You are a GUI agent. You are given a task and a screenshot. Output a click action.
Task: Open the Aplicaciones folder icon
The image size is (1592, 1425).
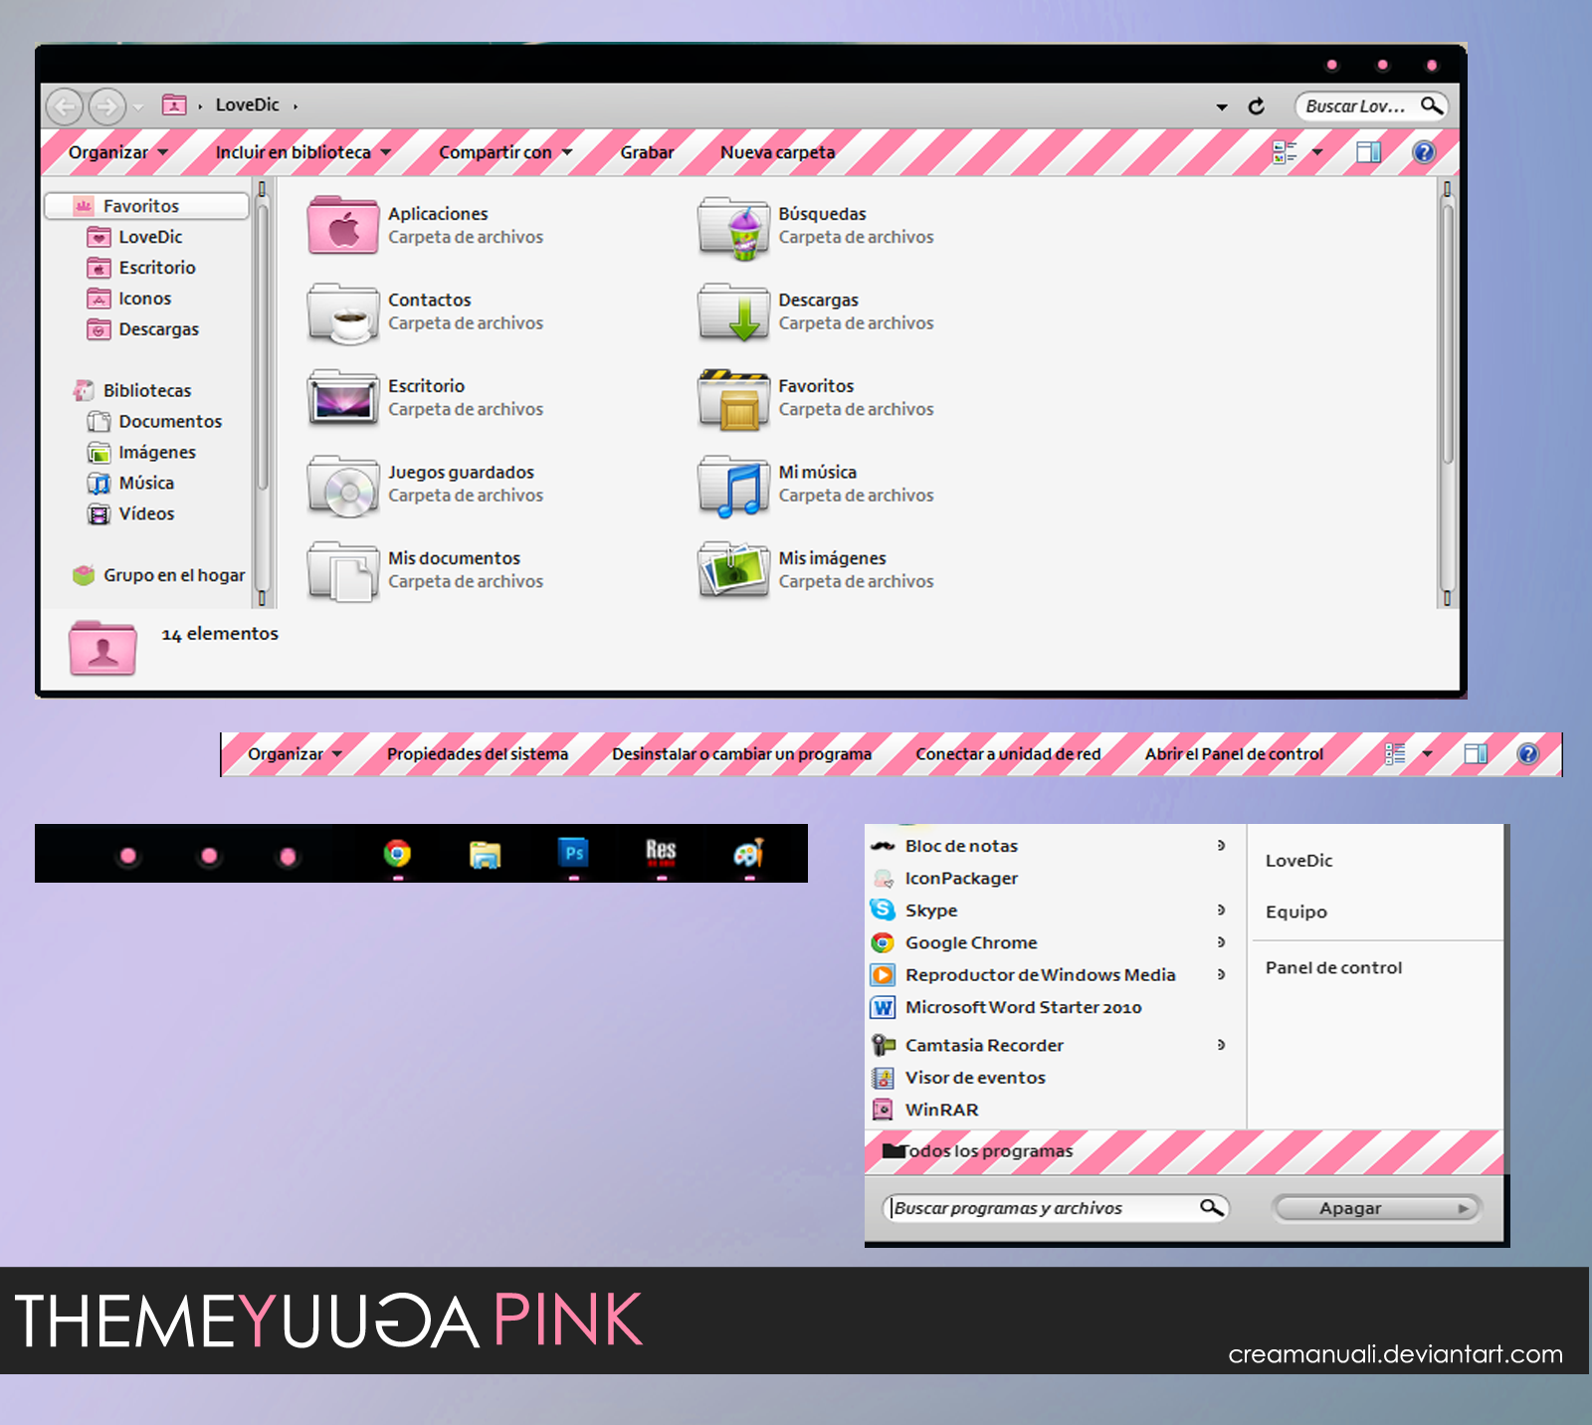click(343, 226)
